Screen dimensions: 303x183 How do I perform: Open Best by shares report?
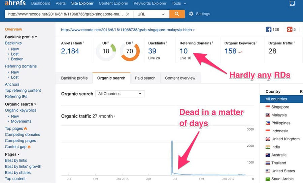[18, 173]
